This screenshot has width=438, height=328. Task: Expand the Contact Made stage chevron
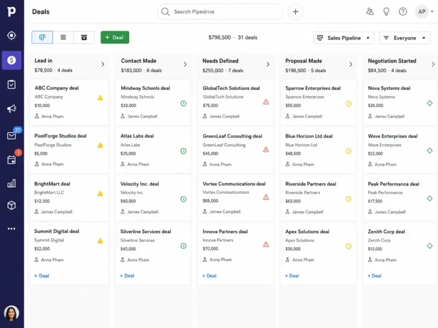(x=185, y=64)
